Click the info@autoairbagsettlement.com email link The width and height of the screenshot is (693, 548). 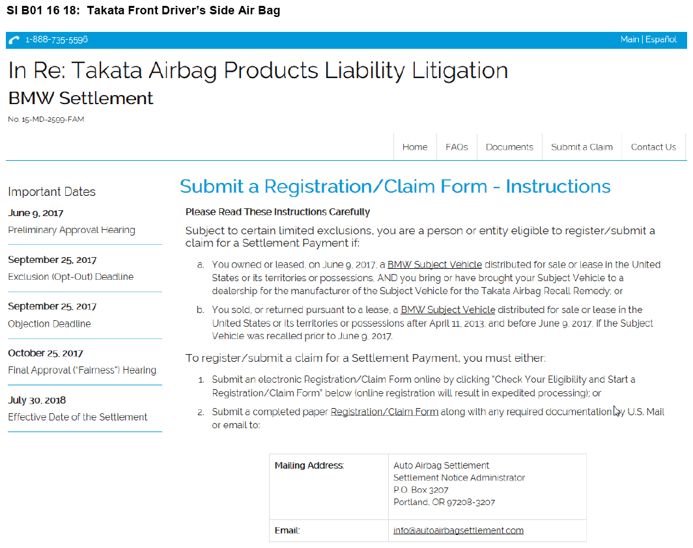[x=459, y=530]
